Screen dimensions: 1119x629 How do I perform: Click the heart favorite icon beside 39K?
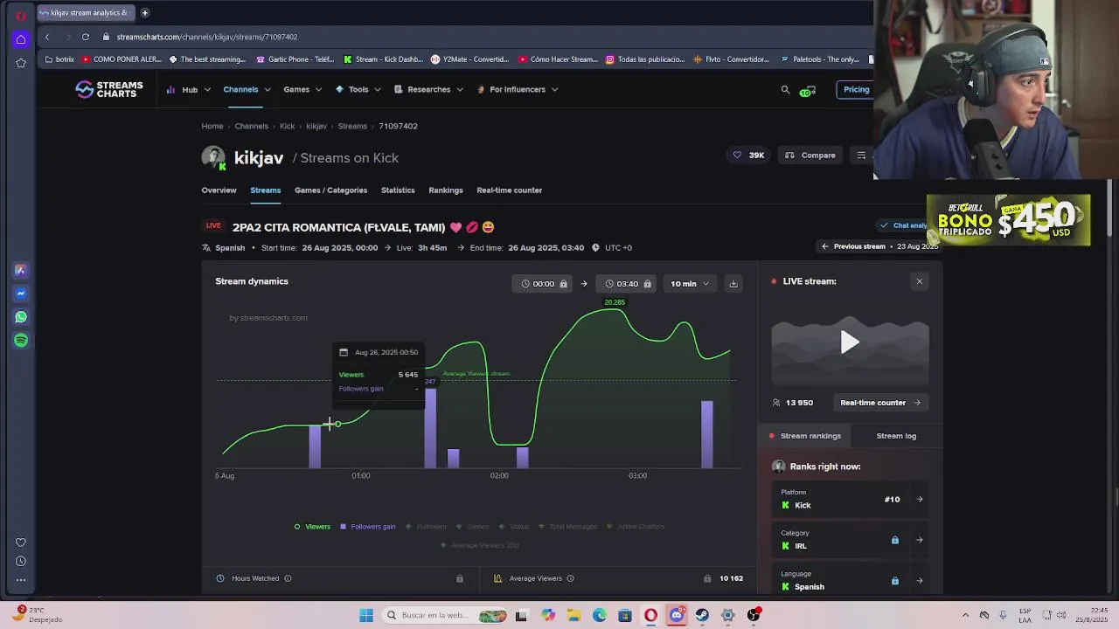click(x=737, y=156)
